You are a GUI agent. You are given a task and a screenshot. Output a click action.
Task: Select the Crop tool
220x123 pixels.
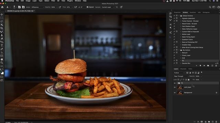[x=2, y=28]
